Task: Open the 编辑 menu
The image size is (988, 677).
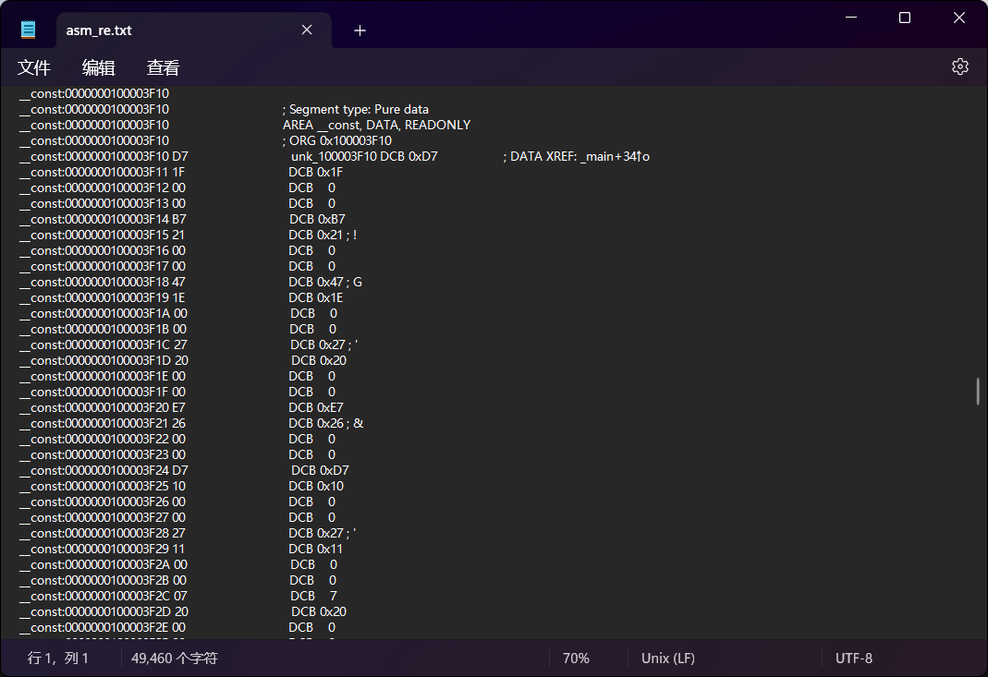Action: click(x=98, y=67)
